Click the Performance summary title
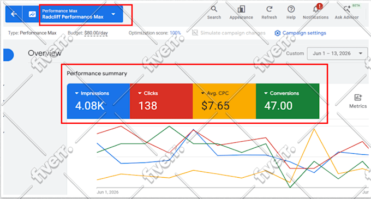The height and width of the screenshot is (199, 371). pyautogui.click(x=97, y=74)
